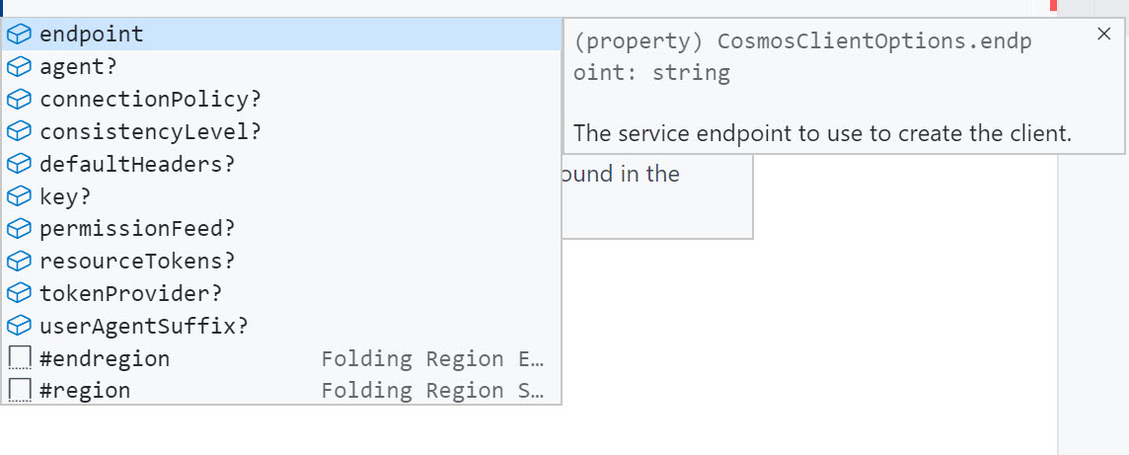Insert the #endregion folding snippet
The image size is (1129, 455).
[105, 358]
